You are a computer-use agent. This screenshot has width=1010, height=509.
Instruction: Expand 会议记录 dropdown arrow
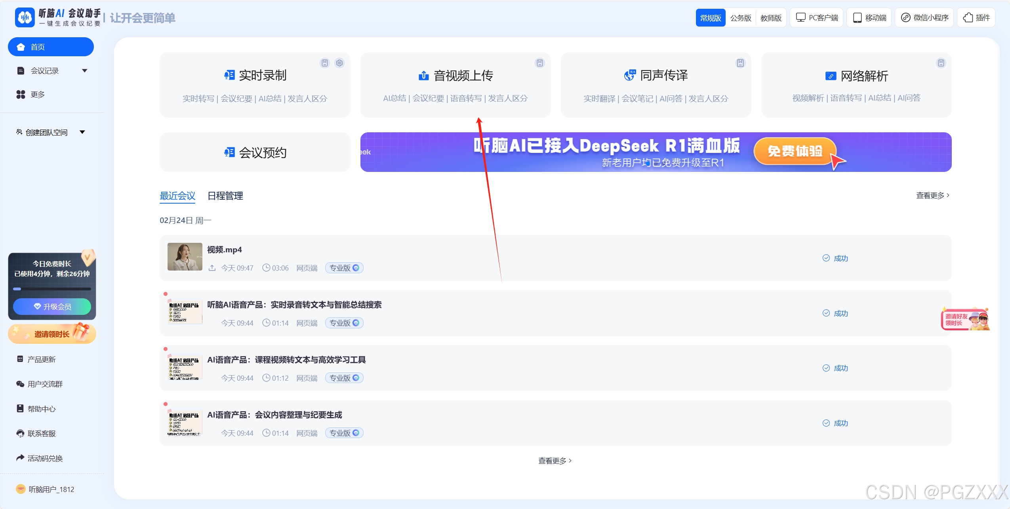tap(84, 71)
